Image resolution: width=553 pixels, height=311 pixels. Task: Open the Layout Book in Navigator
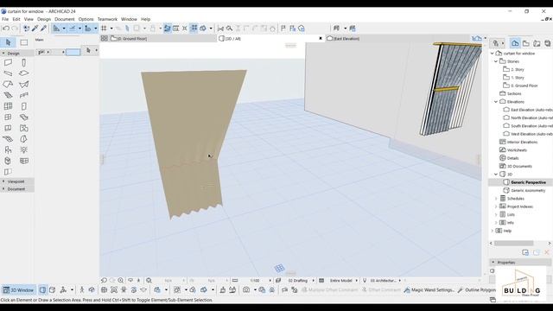point(537,43)
